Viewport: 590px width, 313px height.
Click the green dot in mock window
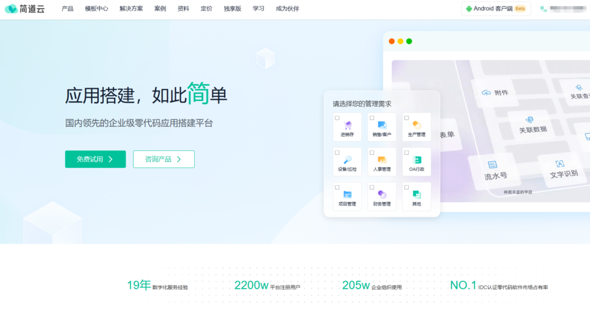[x=409, y=42]
